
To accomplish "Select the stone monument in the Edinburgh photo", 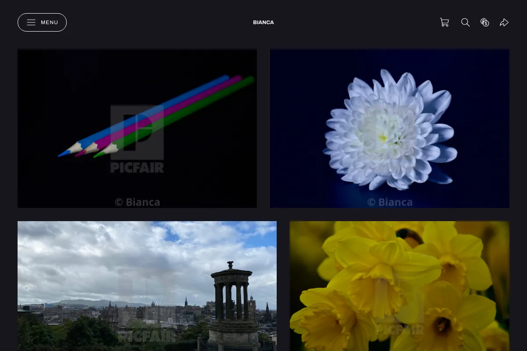I will tap(233, 307).
